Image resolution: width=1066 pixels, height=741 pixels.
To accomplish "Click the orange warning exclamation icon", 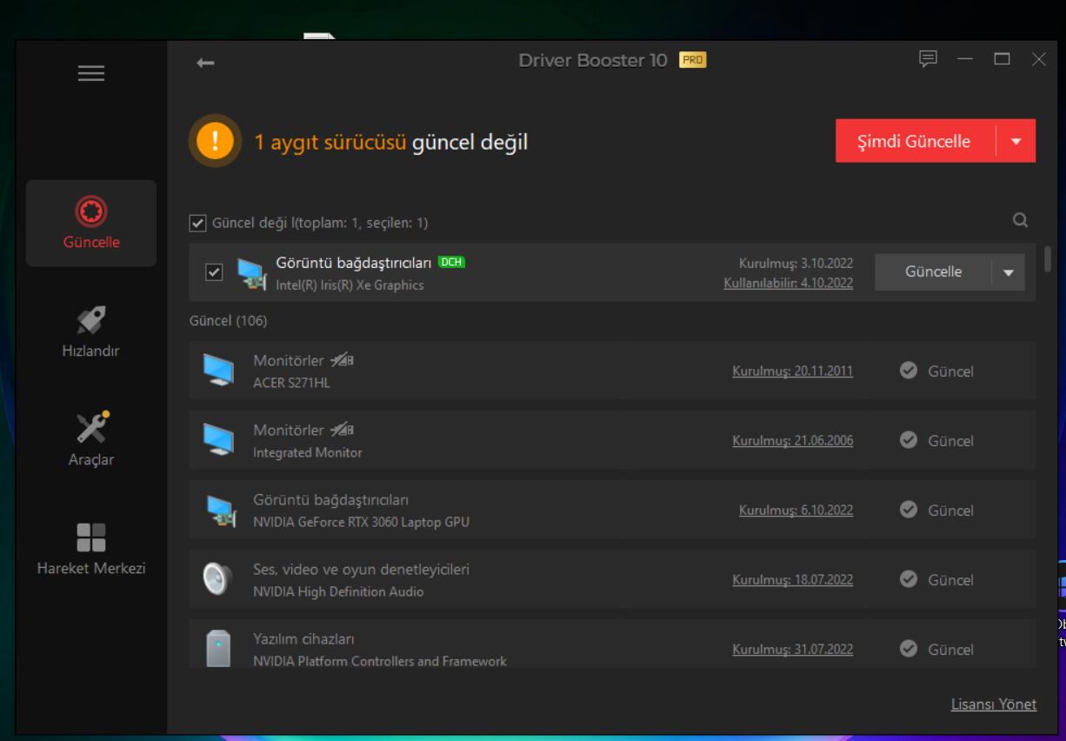I will 215,141.
